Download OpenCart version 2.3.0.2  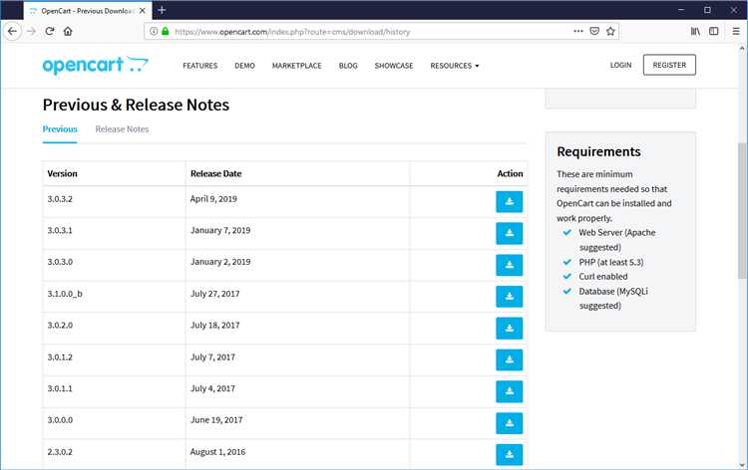tap(509, 454)
